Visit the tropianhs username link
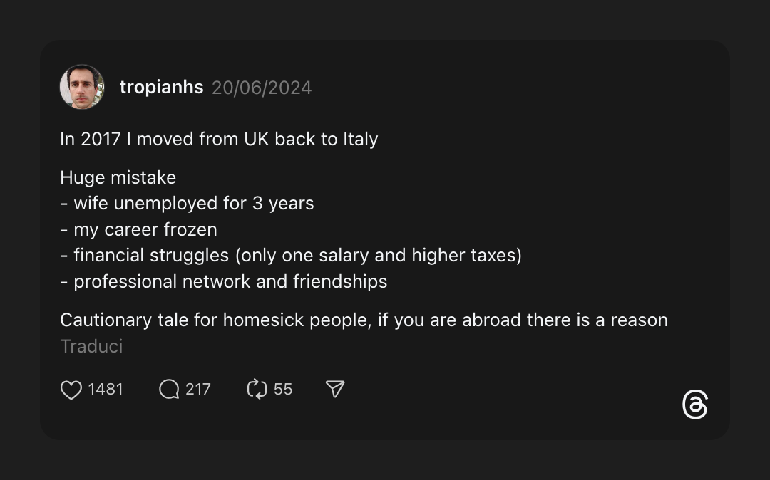The height and width of the screenshot is (480, 770). [161, 88]
